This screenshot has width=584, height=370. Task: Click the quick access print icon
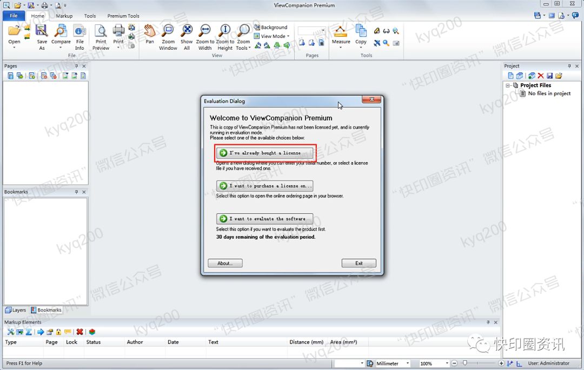pos(44,5)
